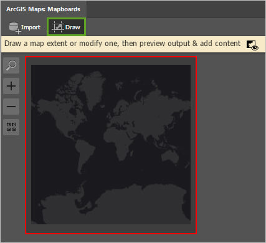Click the 'Draw a map extent' hint text
Screen dimensions: 266x243
point(123,44)
